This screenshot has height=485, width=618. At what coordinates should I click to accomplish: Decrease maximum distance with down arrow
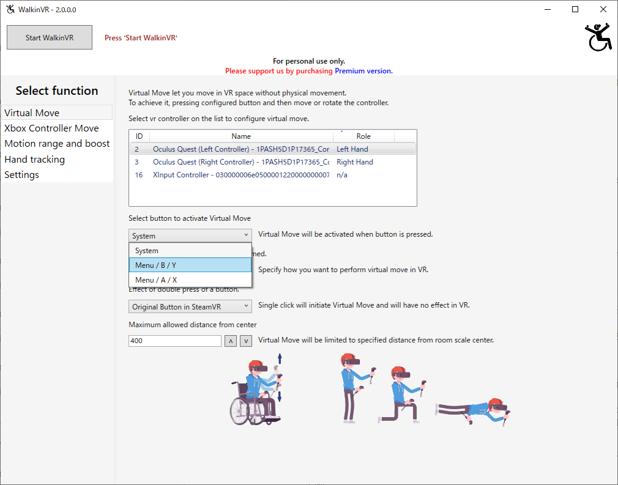pos(246,341)
